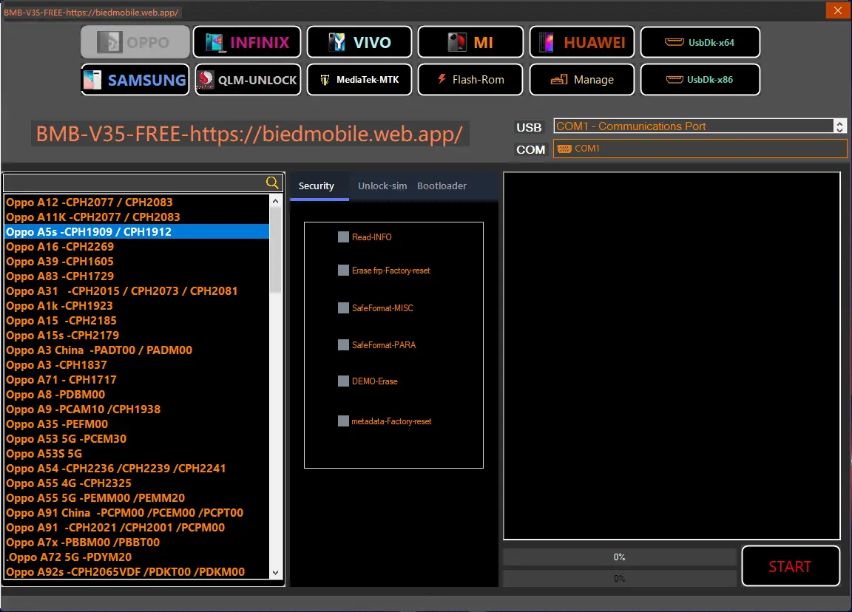Open the QLM-UNLOCK Qualcomm tool

pos(248,79)
